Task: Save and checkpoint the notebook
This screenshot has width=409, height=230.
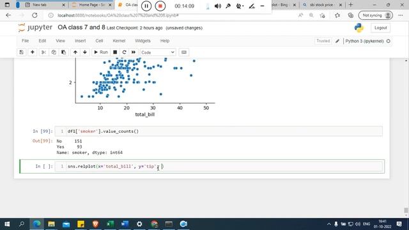Action: point(21,52)
